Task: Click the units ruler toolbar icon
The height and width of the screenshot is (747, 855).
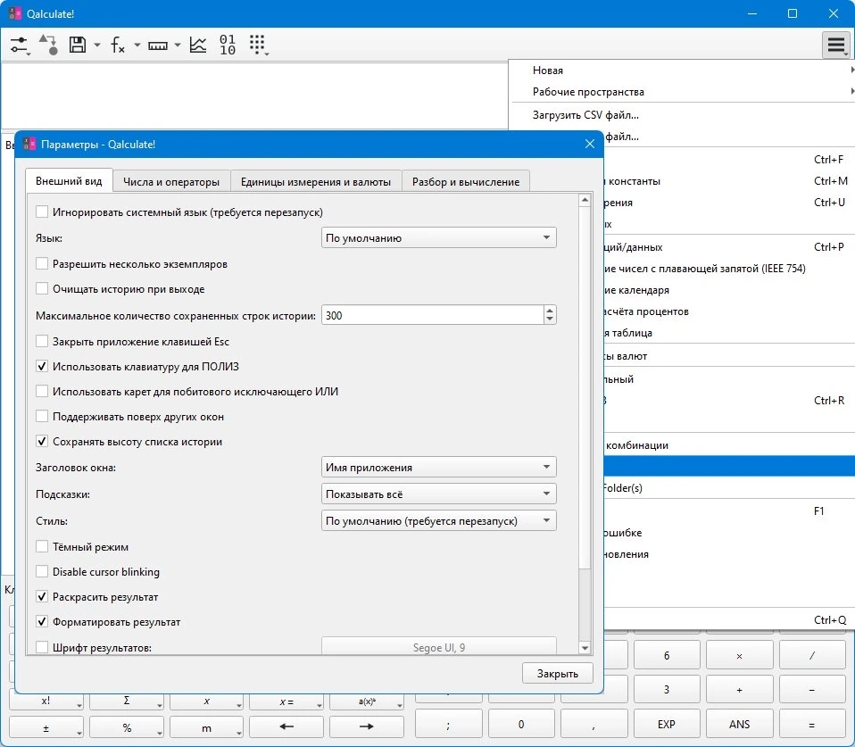Action: pos(158,46)
